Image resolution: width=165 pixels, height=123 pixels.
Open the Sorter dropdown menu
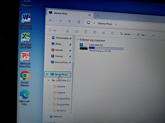tap(126, 34)
